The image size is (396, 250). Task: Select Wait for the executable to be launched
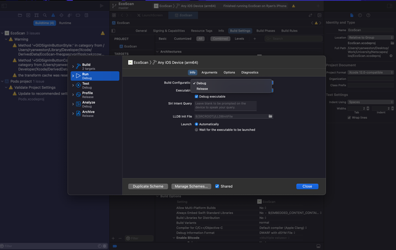196,130
